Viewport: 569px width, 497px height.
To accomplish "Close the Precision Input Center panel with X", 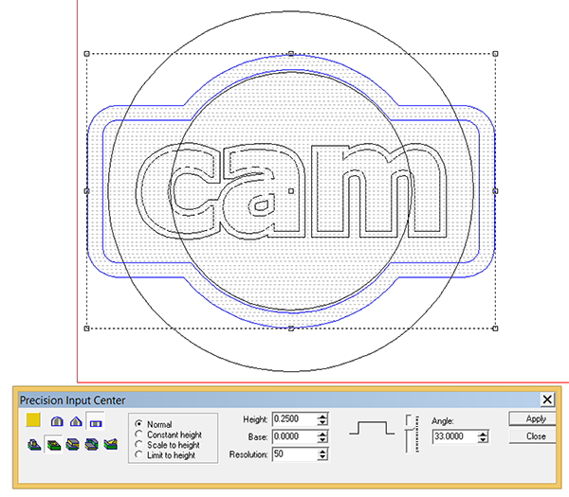I will coord(547,399).
